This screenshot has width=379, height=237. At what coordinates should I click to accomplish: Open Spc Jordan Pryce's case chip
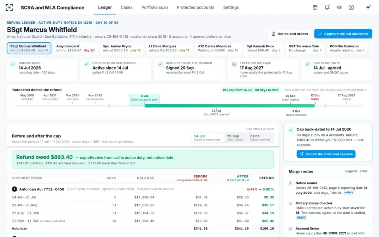pos(122,48)
